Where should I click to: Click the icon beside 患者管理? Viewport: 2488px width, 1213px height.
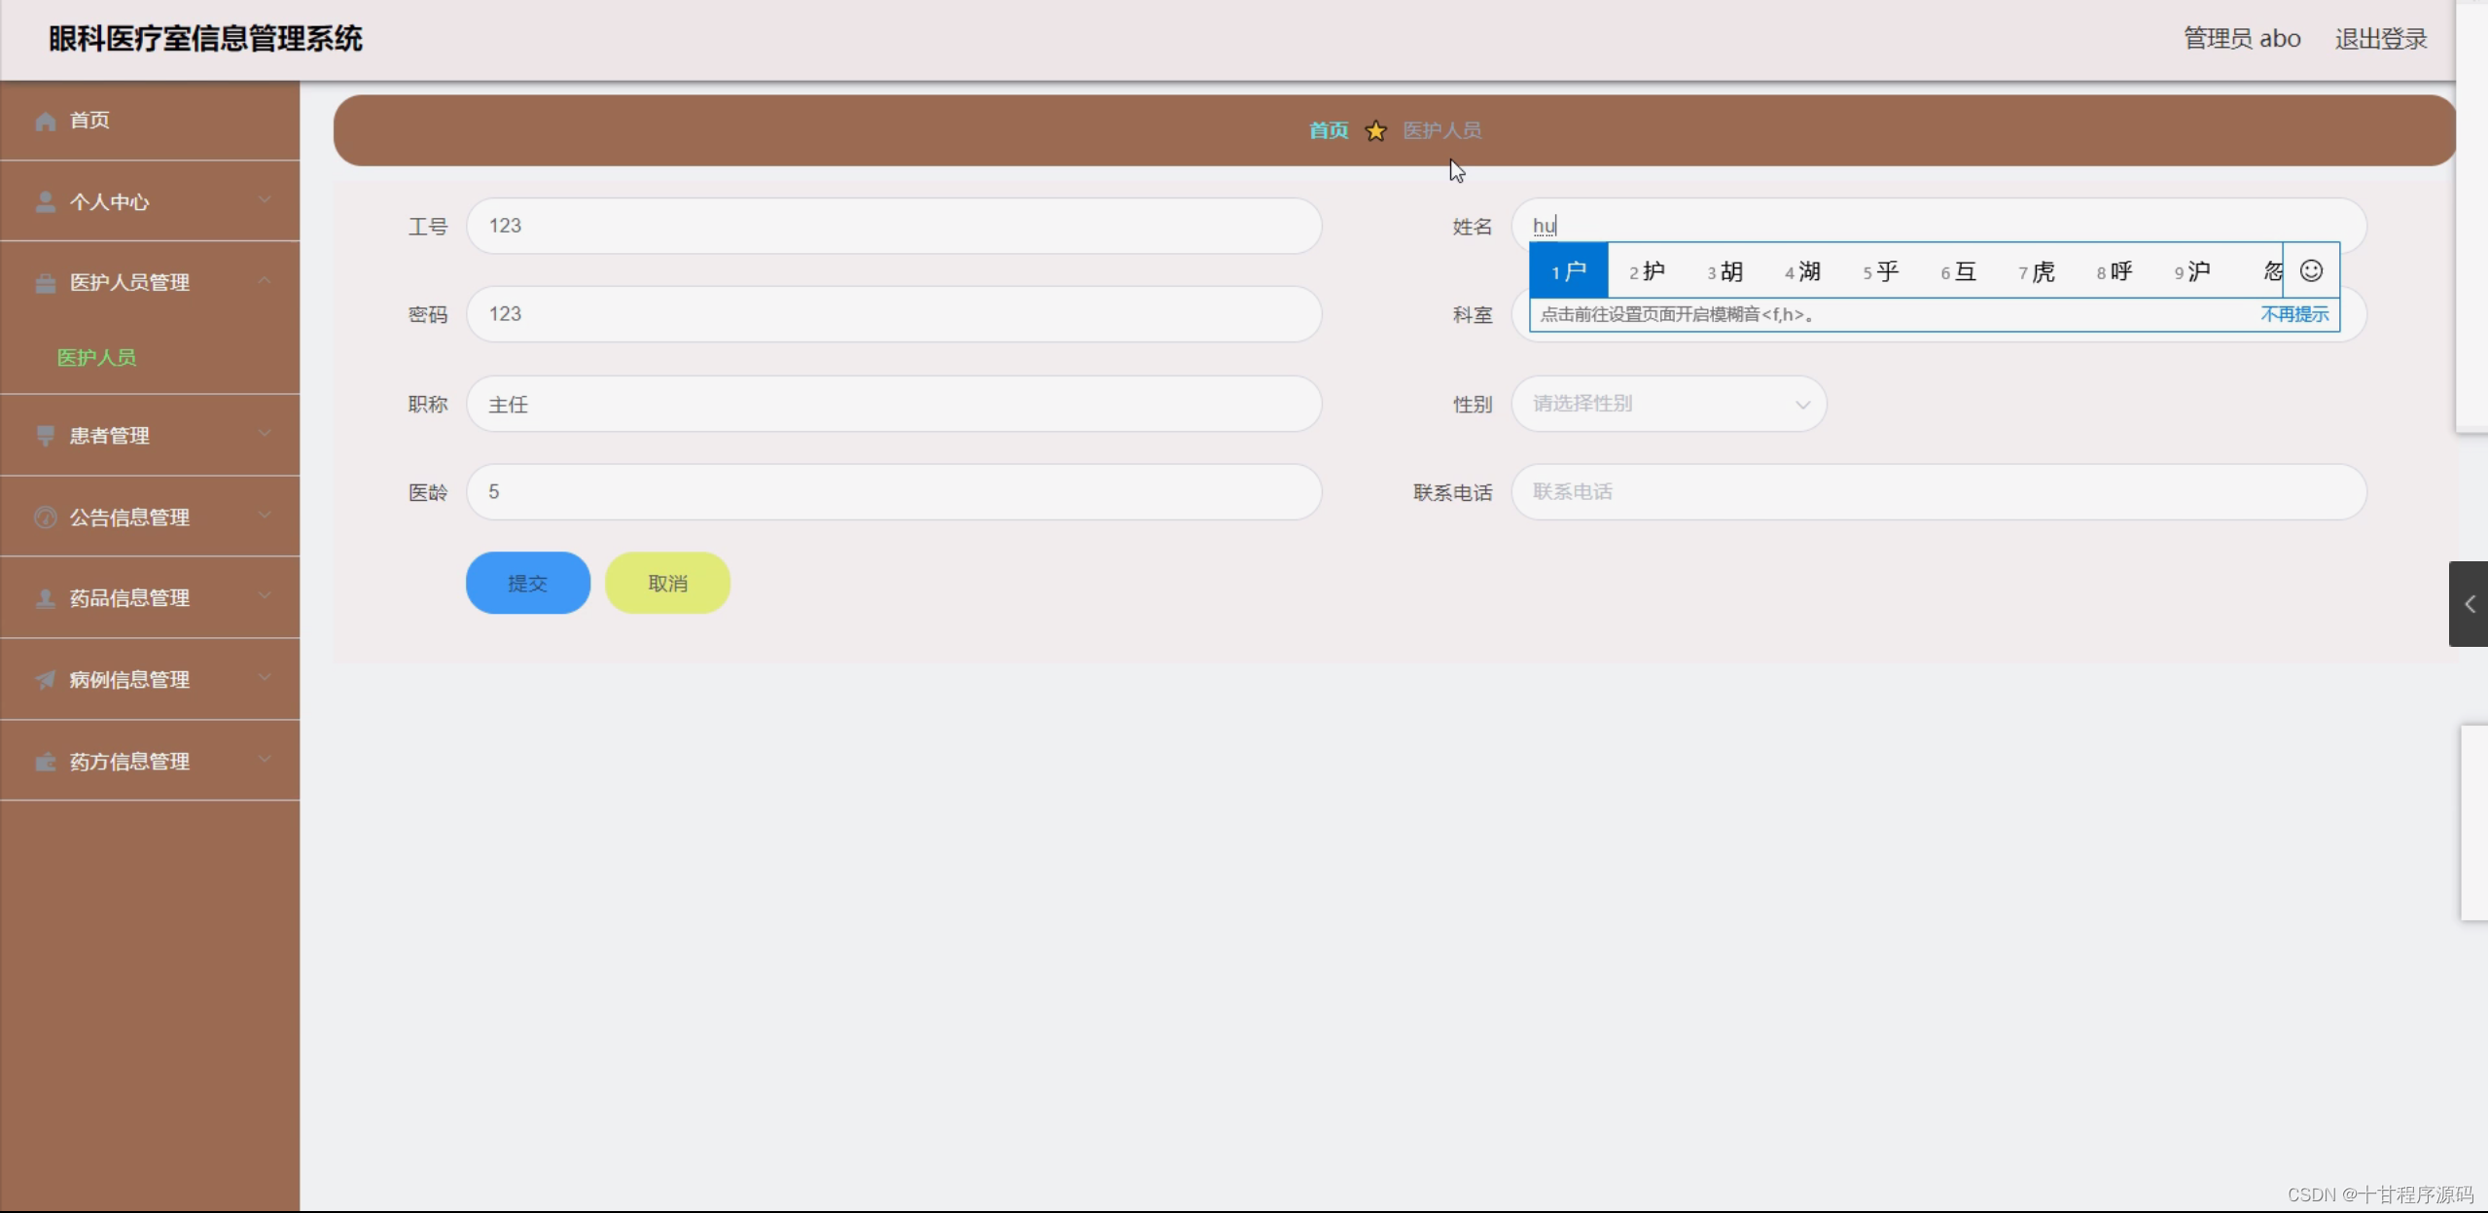45,435
